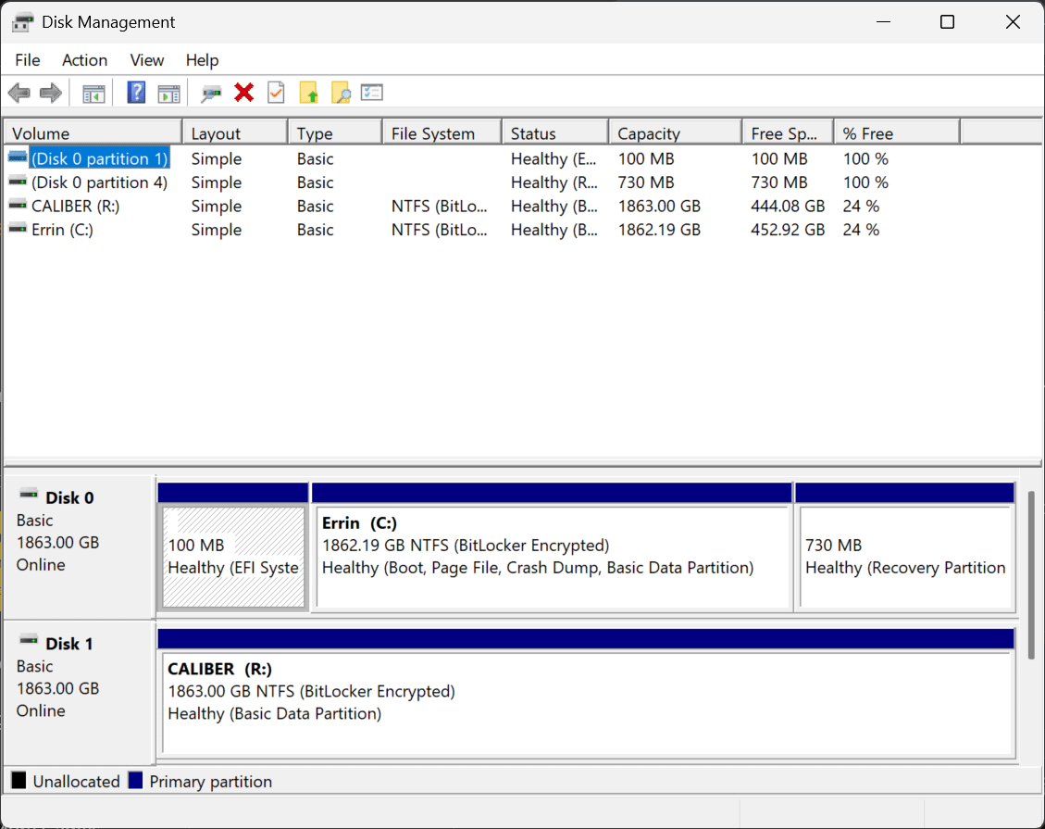Click the vertical scrollbar in disk pane
1045x829 pixels.
pyautogui.click(x=1032, y=574)
